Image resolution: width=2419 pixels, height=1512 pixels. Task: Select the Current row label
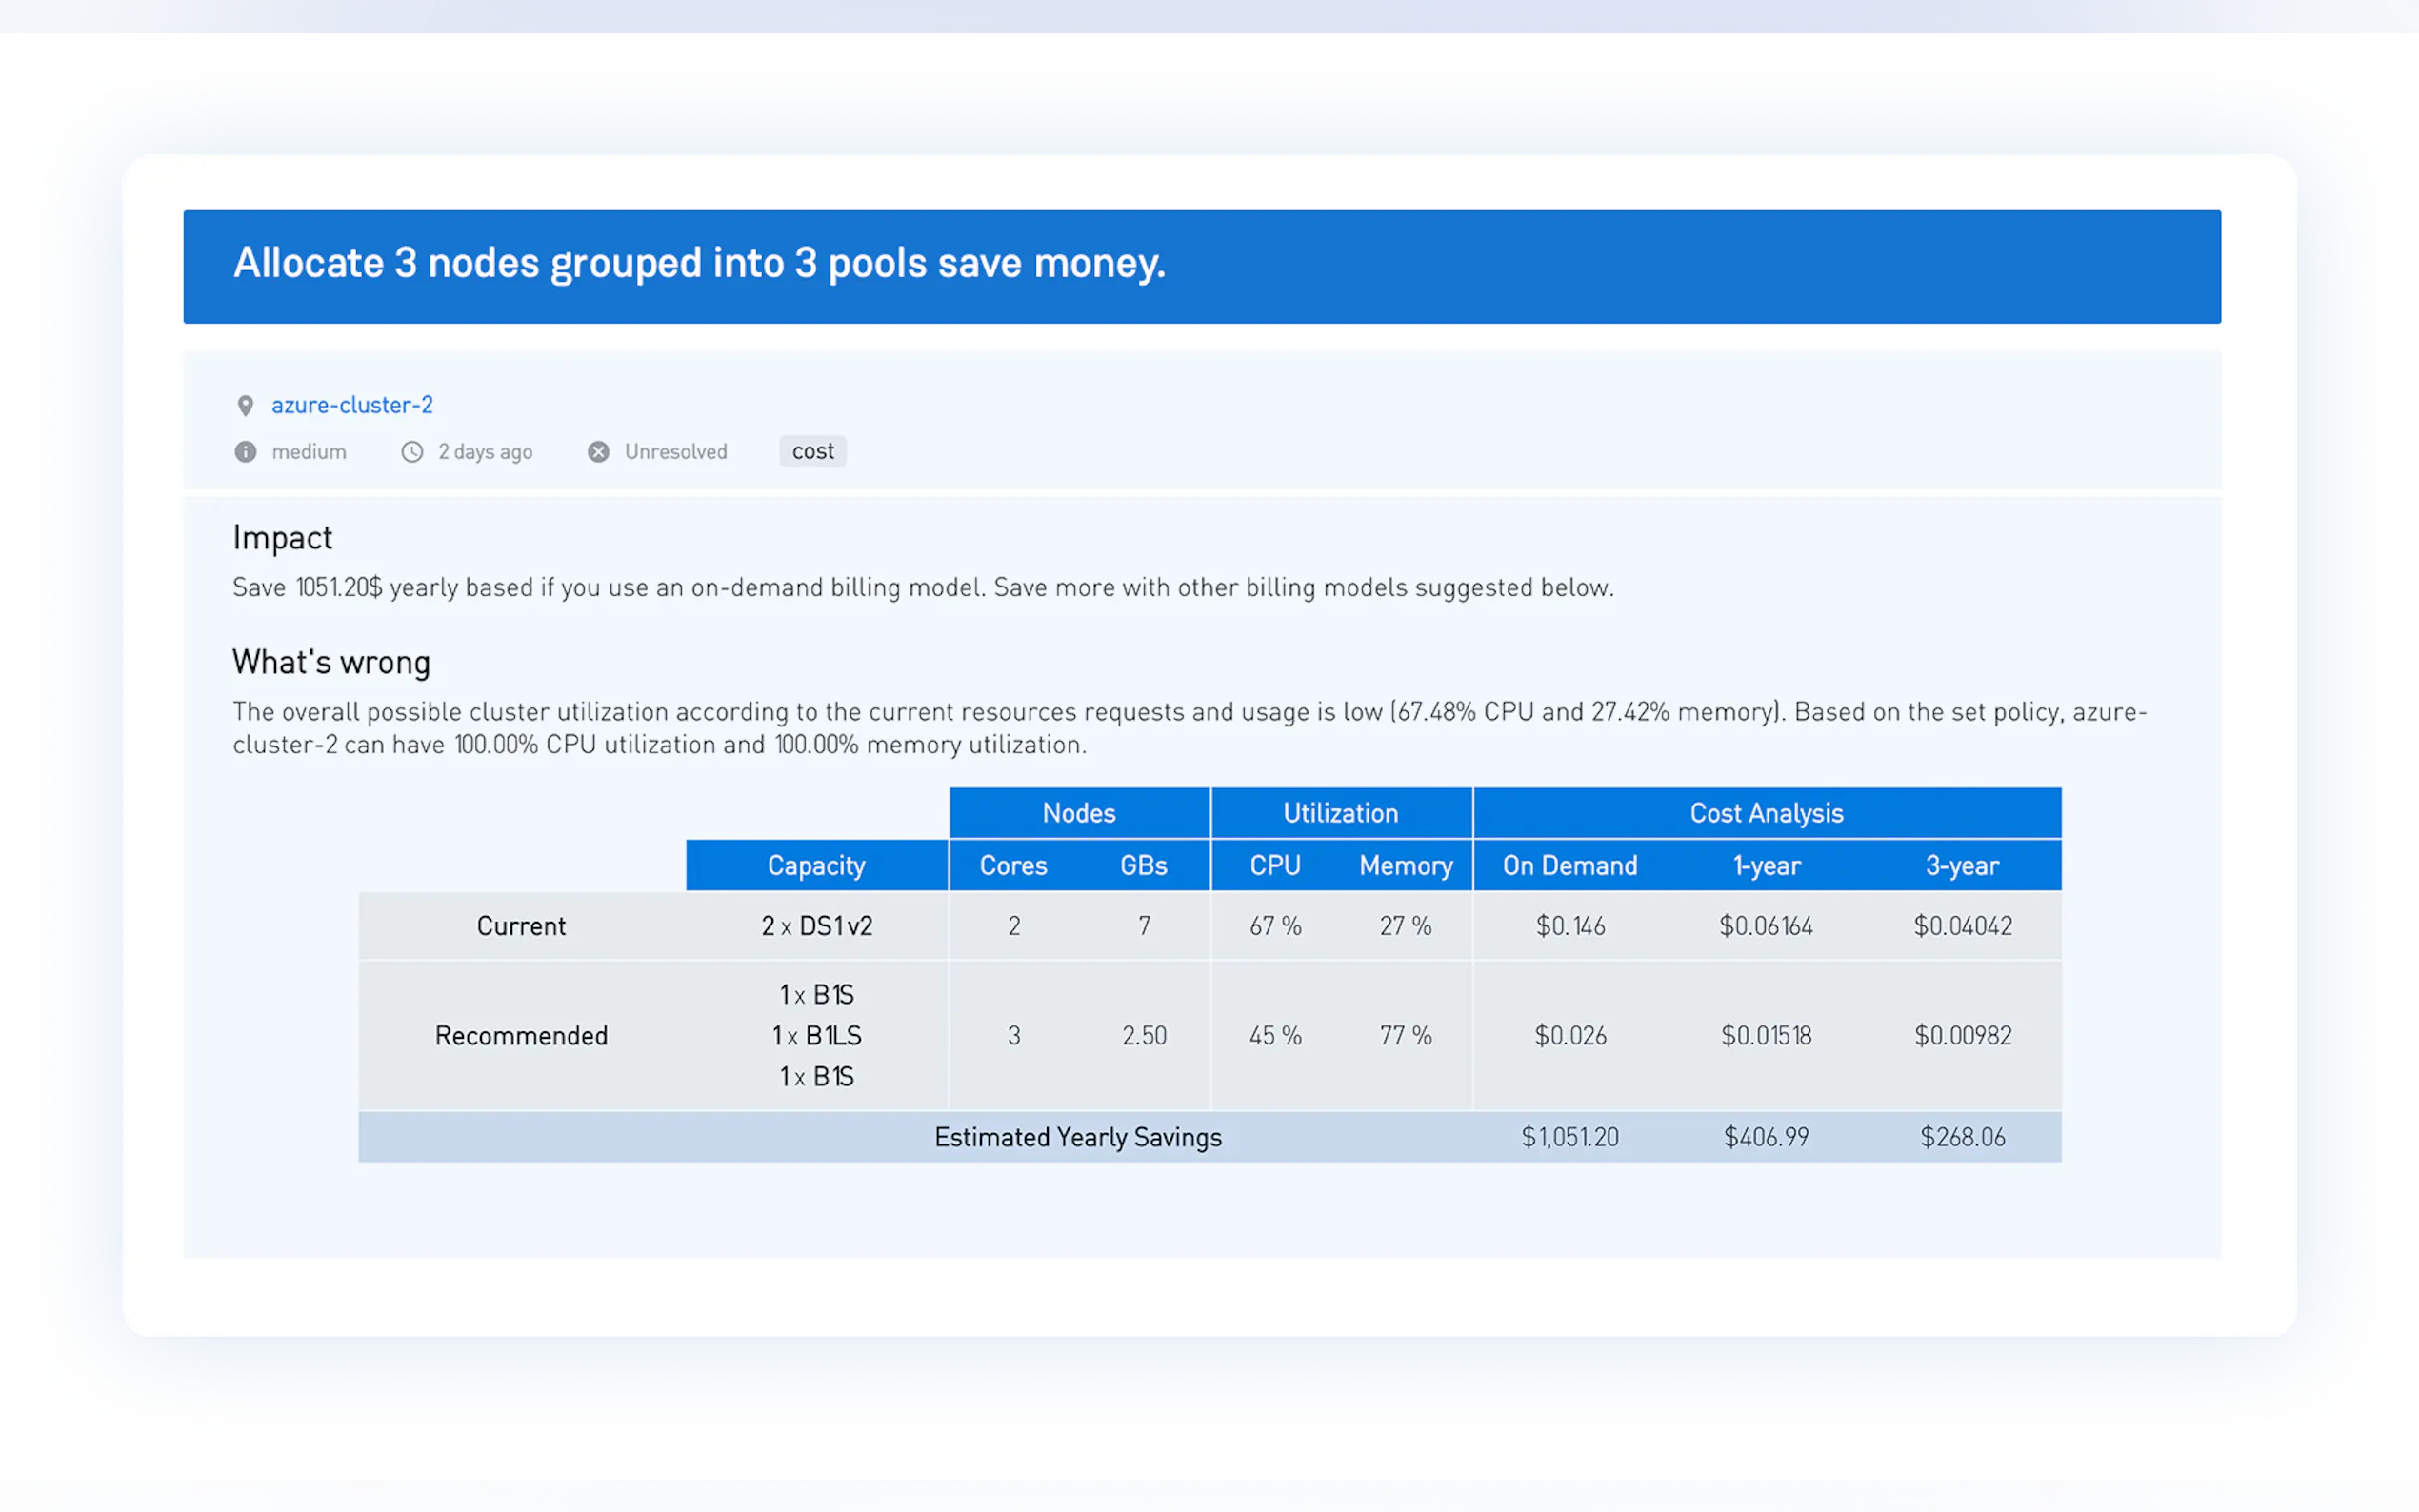pos(521,926)
